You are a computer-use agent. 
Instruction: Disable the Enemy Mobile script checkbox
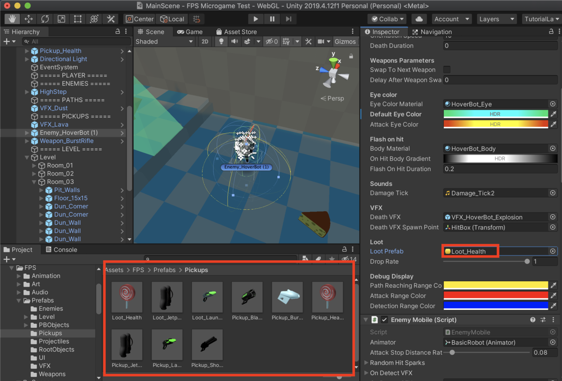[385, 320]
